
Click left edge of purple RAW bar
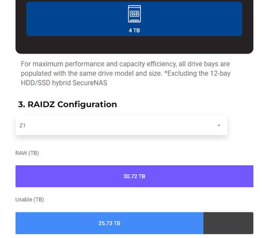coord(17,176)
